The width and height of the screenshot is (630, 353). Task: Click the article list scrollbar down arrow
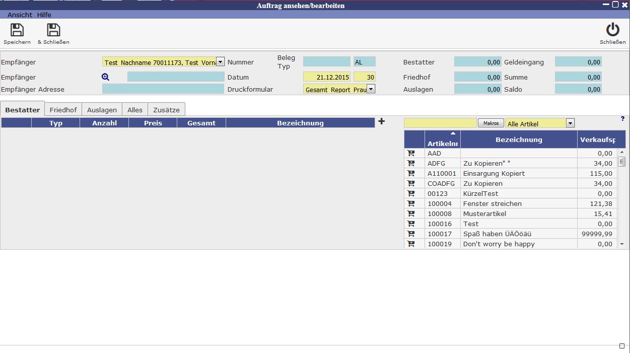tap(621, 244)
